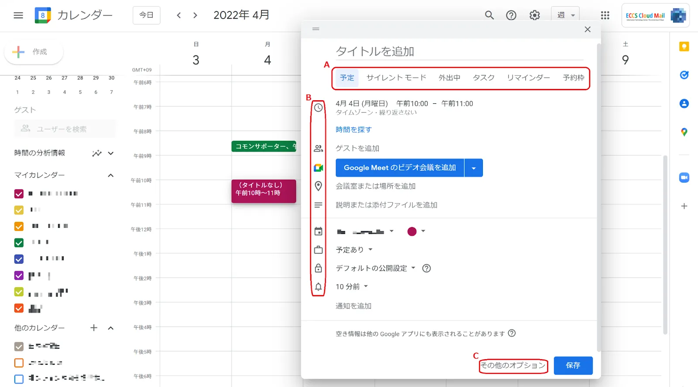
Task: Switch to the タスク tab
Action: coord(483,78)
